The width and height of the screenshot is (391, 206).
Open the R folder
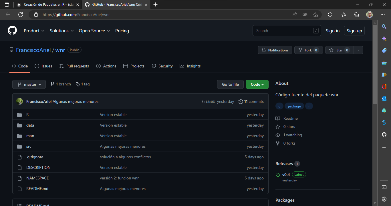pos(27,115)
